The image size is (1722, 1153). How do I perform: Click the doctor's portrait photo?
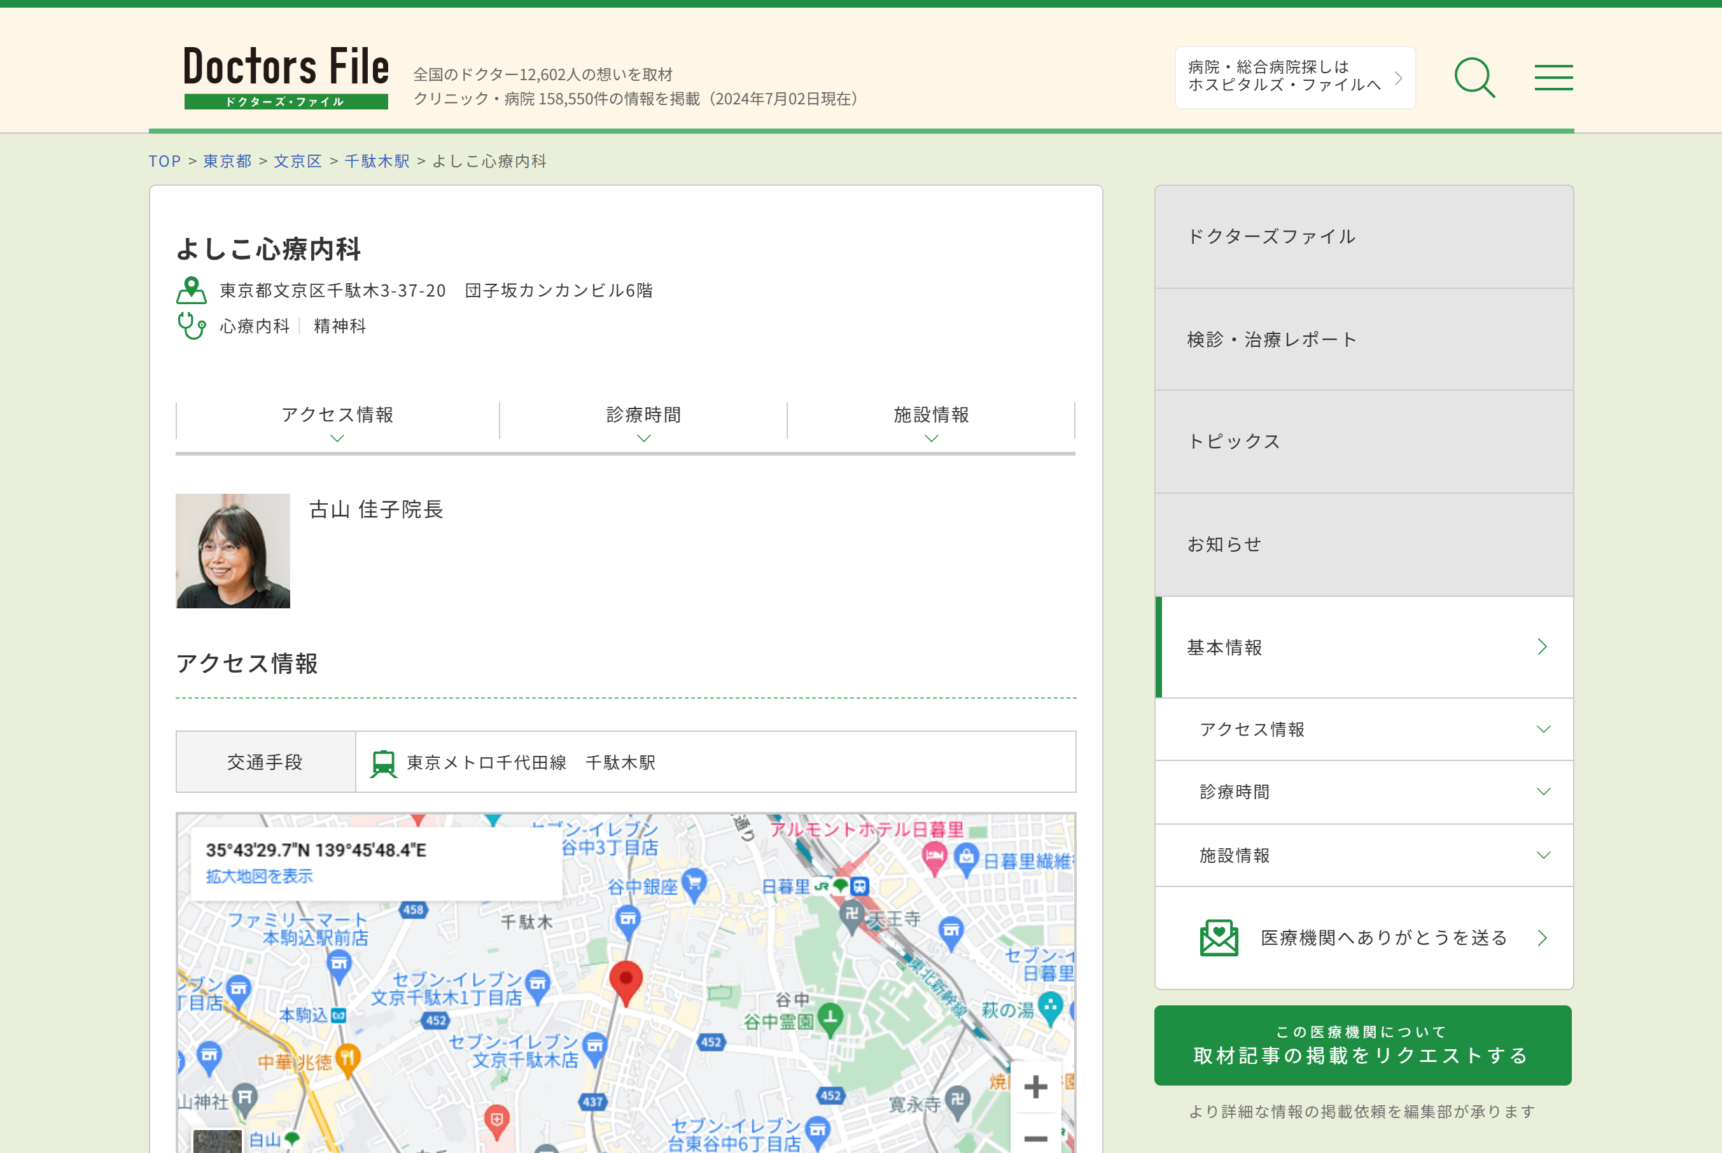pos(232,551)
